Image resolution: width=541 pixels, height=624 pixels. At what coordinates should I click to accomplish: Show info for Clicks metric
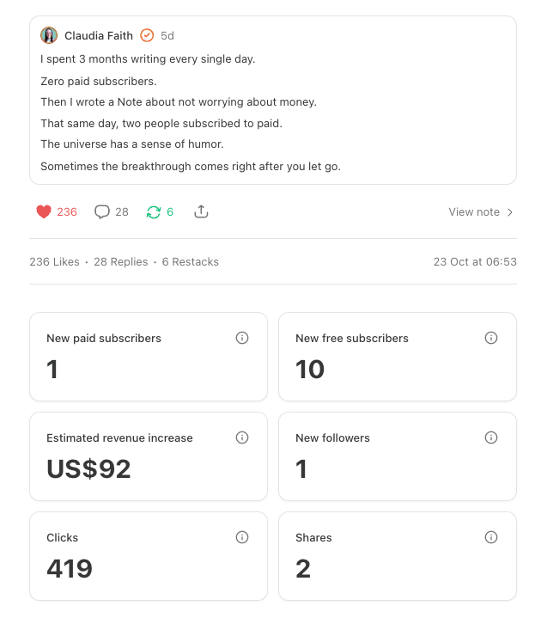242,537
